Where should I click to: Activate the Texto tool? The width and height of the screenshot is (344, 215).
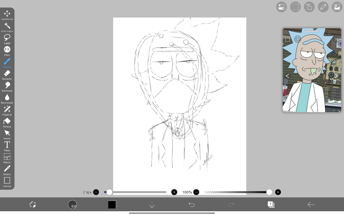tap(7, 146)
